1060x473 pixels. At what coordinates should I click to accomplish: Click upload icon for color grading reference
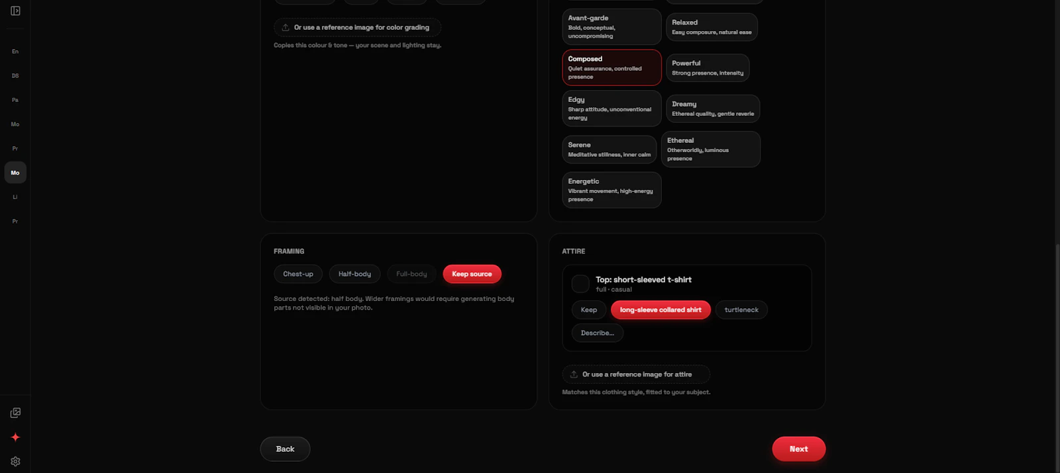[x=286, y=27]
